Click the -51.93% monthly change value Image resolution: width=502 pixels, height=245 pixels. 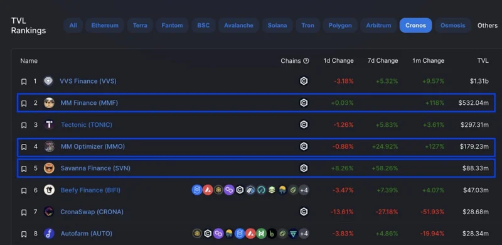432,212
